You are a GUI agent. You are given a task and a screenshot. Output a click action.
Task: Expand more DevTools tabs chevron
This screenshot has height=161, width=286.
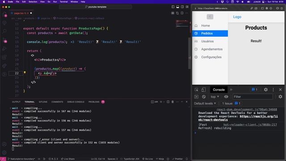tap(231, 89)
